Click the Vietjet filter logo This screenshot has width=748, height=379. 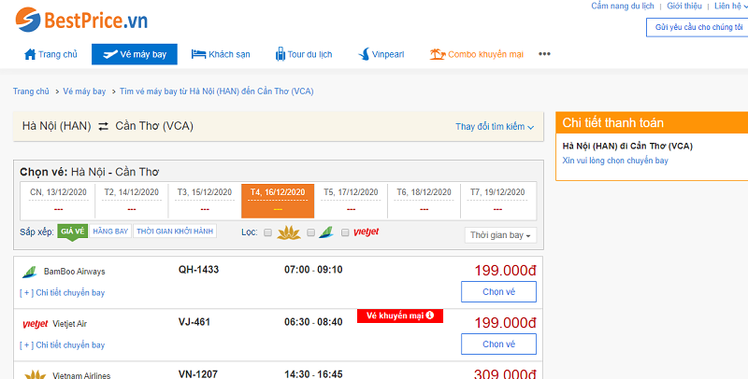(x=367, y=232)
